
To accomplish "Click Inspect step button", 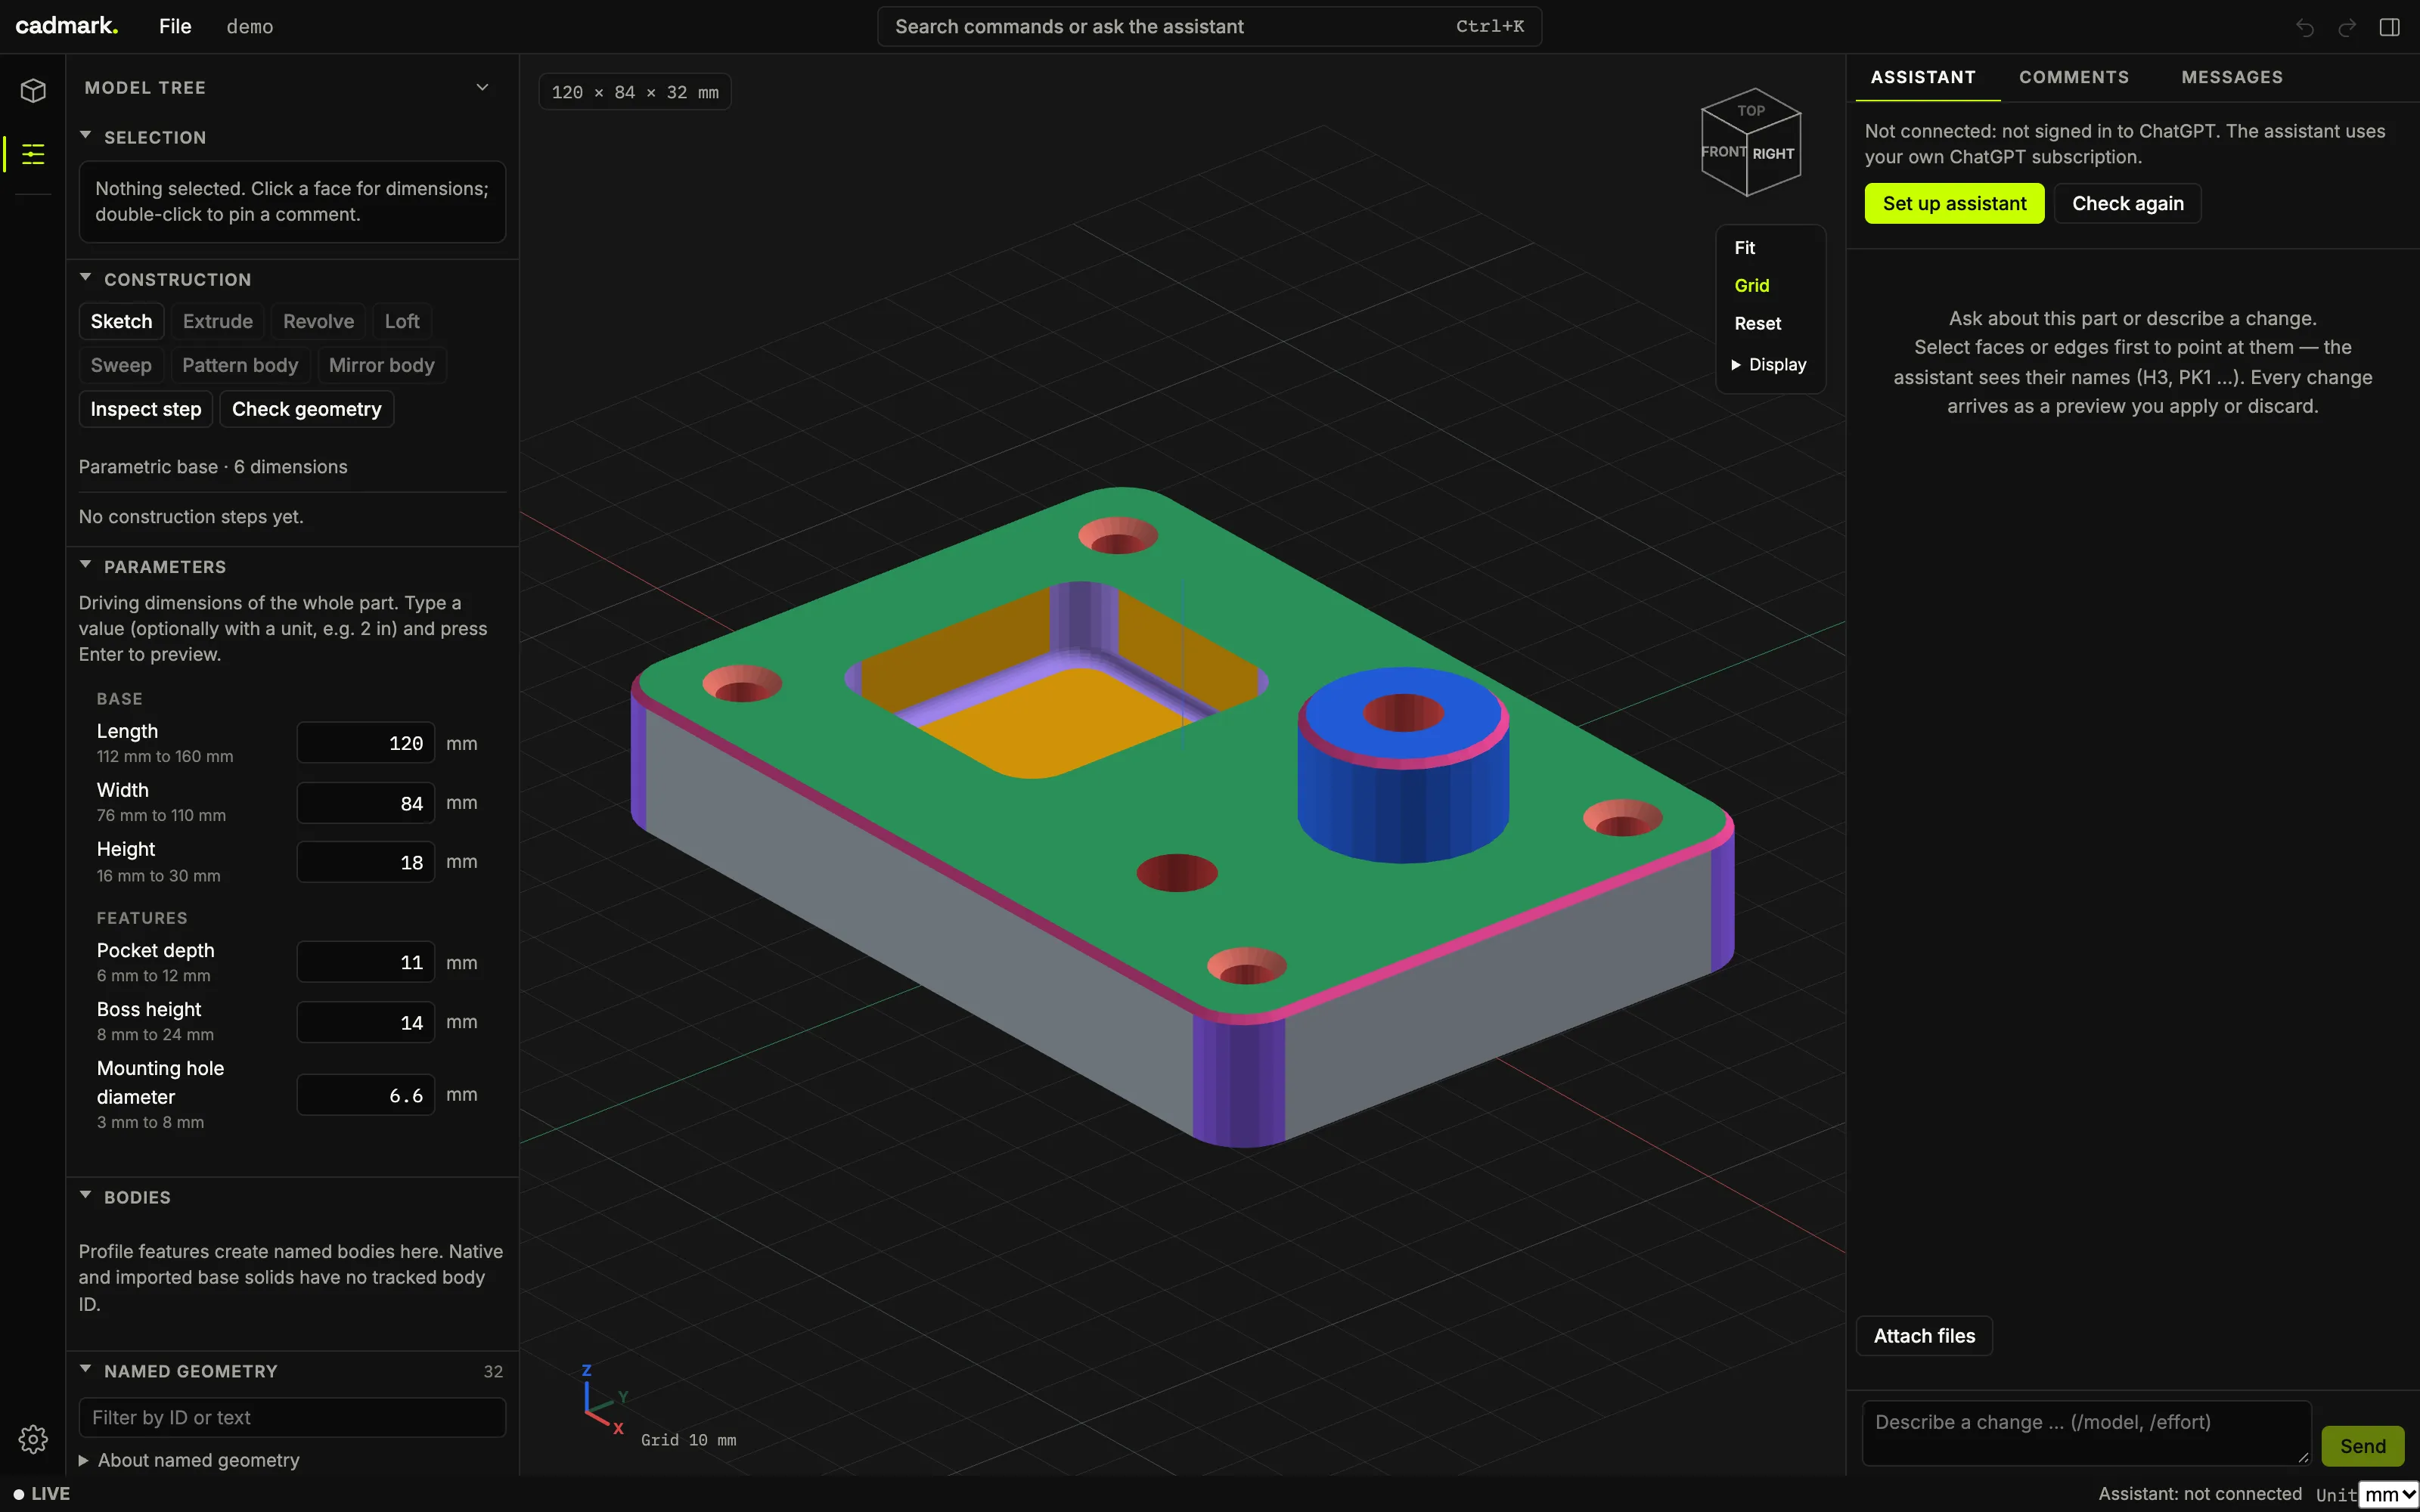I will tap(146, 410).
